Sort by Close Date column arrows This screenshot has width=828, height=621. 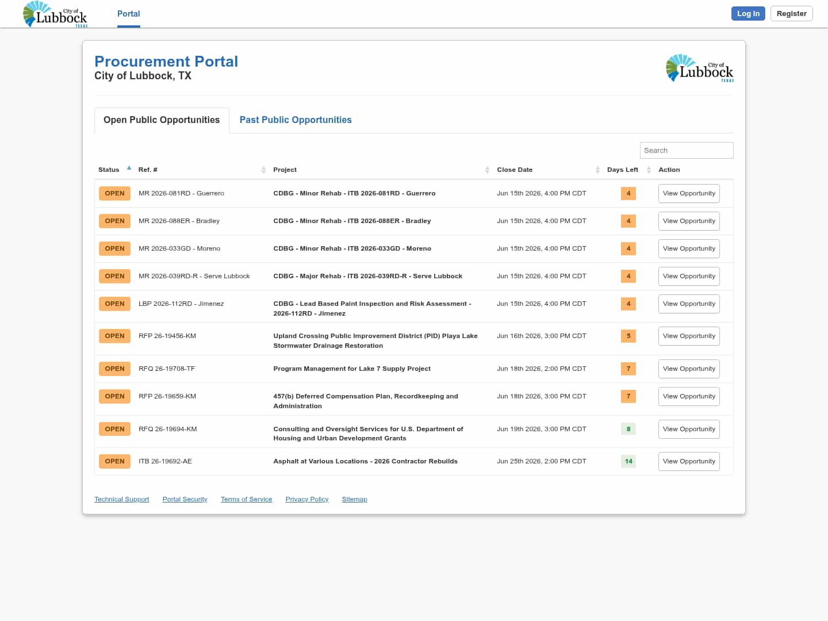point(597,170)
